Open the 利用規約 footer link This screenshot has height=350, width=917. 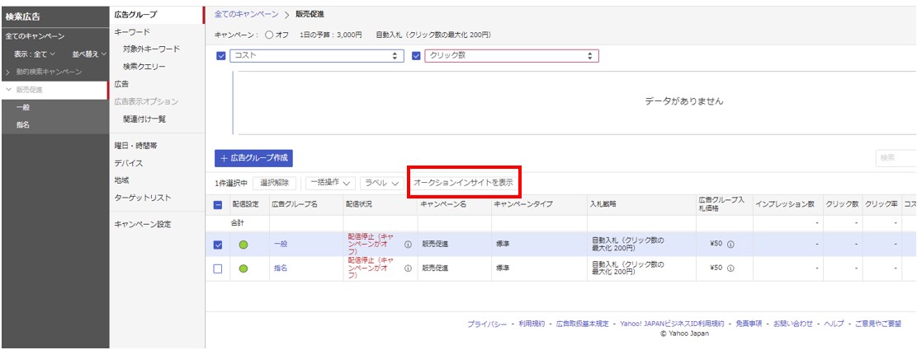(x=532, y=324)
